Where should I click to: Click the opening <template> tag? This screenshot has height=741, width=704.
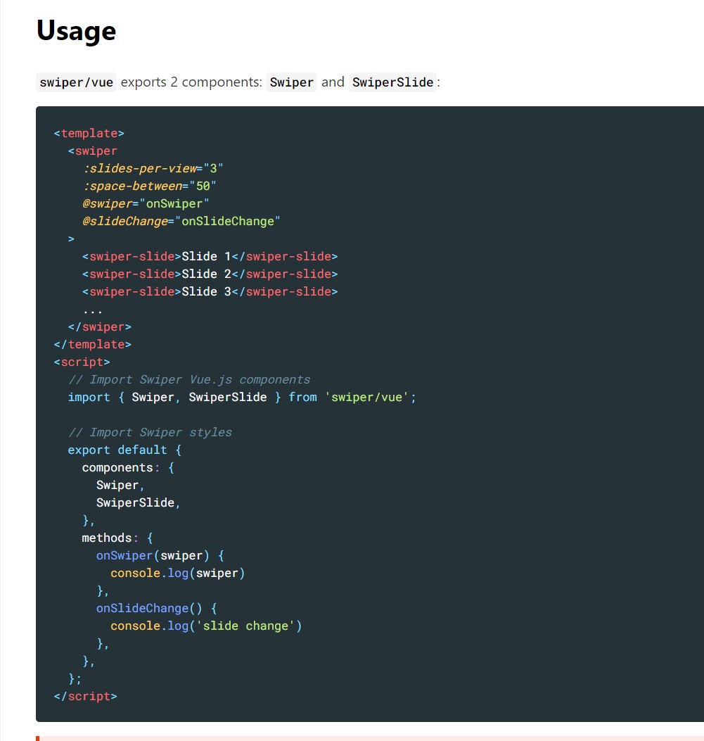click(89, 133)
